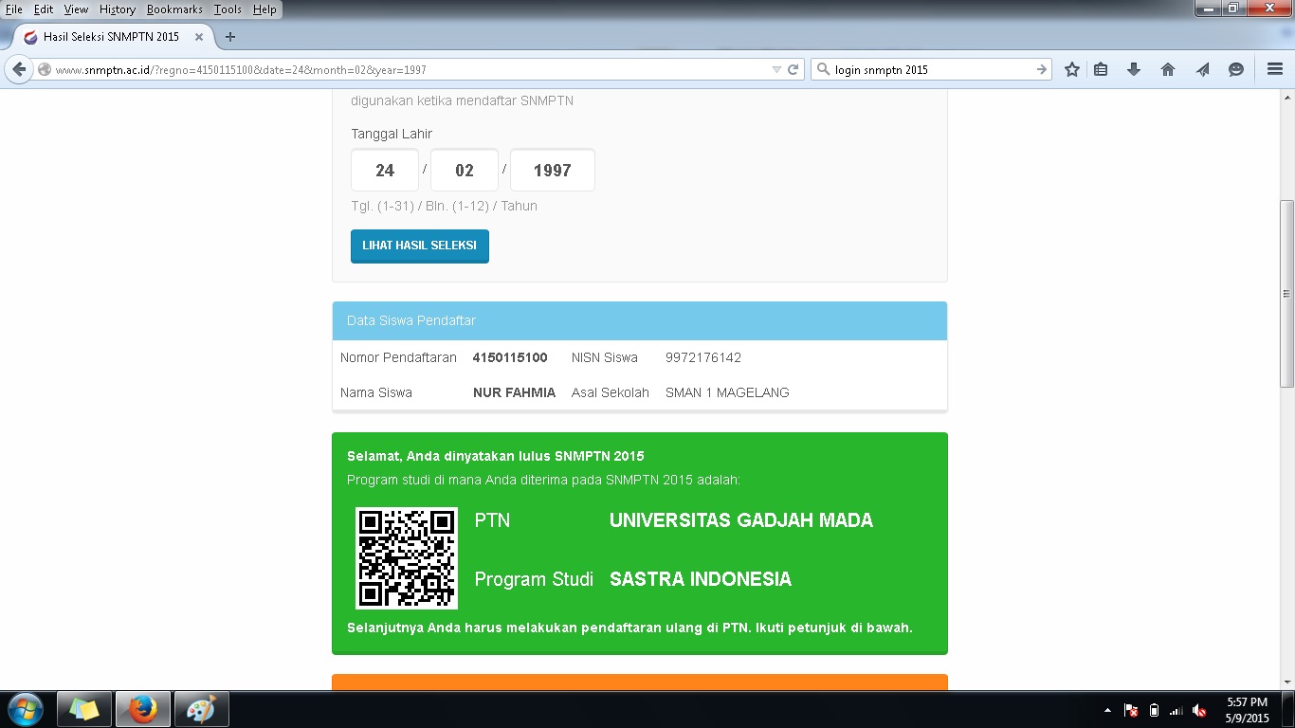Open the Sticky Notes taskbar icon
This screenshot has height=728, width=1295.
coord(84,709)
